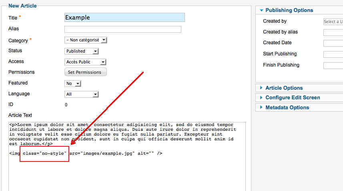Click the Alias text field
This screenshot has height=191, width=343.
[x=122, y=29]
